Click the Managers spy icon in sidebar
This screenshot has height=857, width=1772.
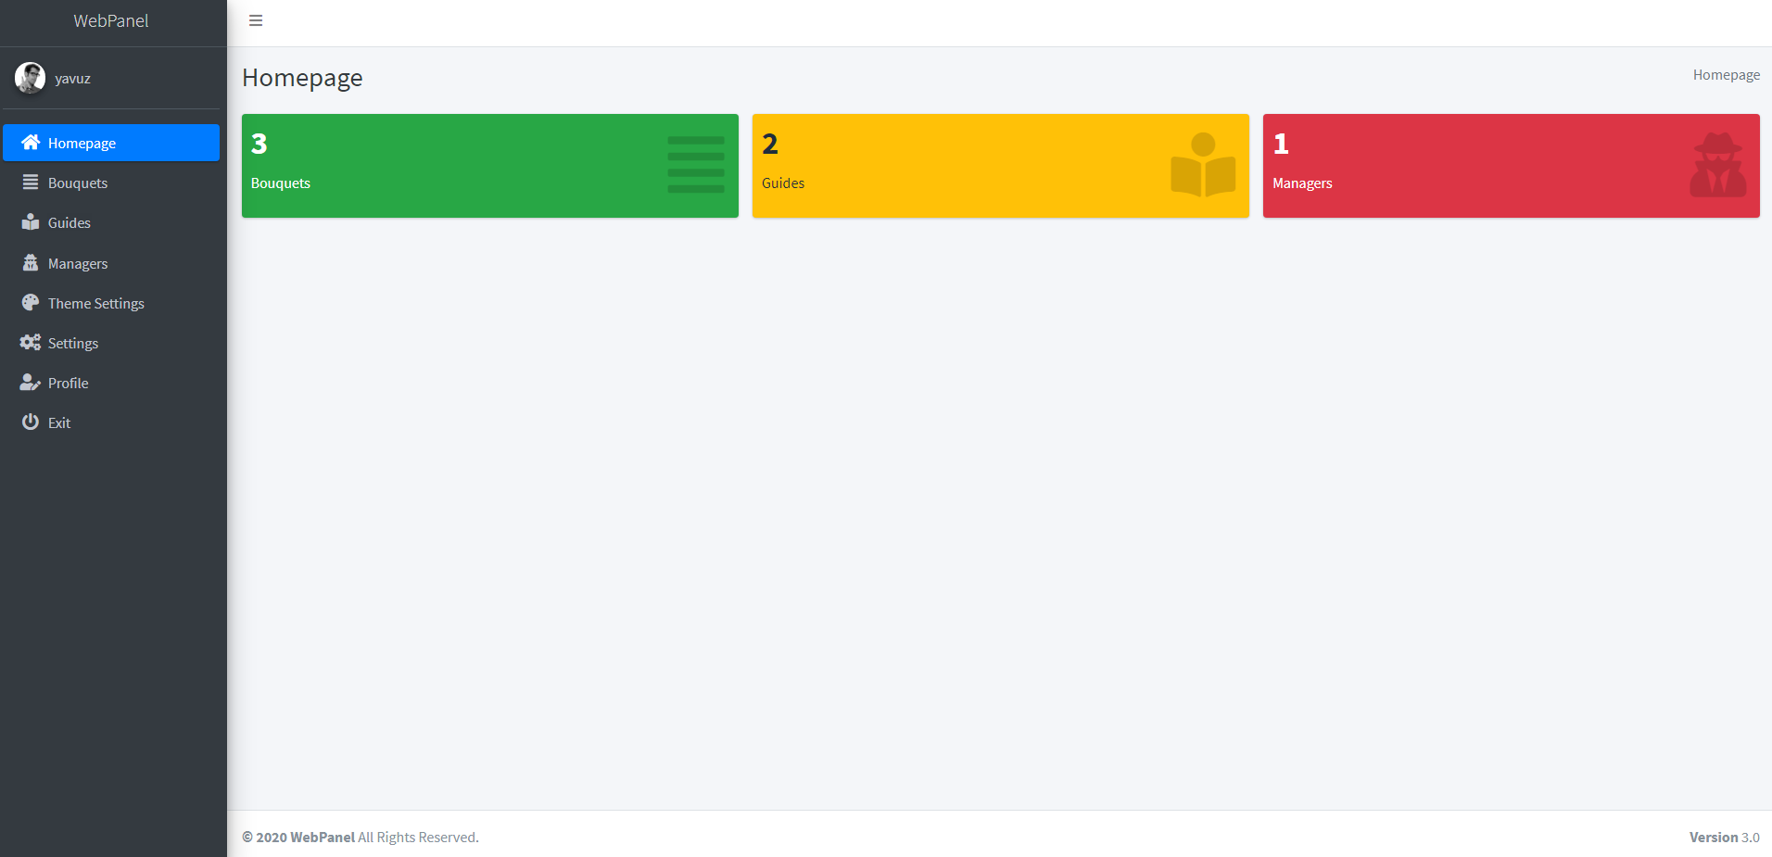[x=31, y=263]
